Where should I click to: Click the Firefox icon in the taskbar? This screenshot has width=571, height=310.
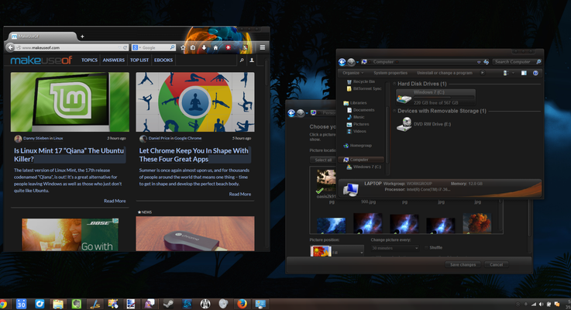(242, 303)
